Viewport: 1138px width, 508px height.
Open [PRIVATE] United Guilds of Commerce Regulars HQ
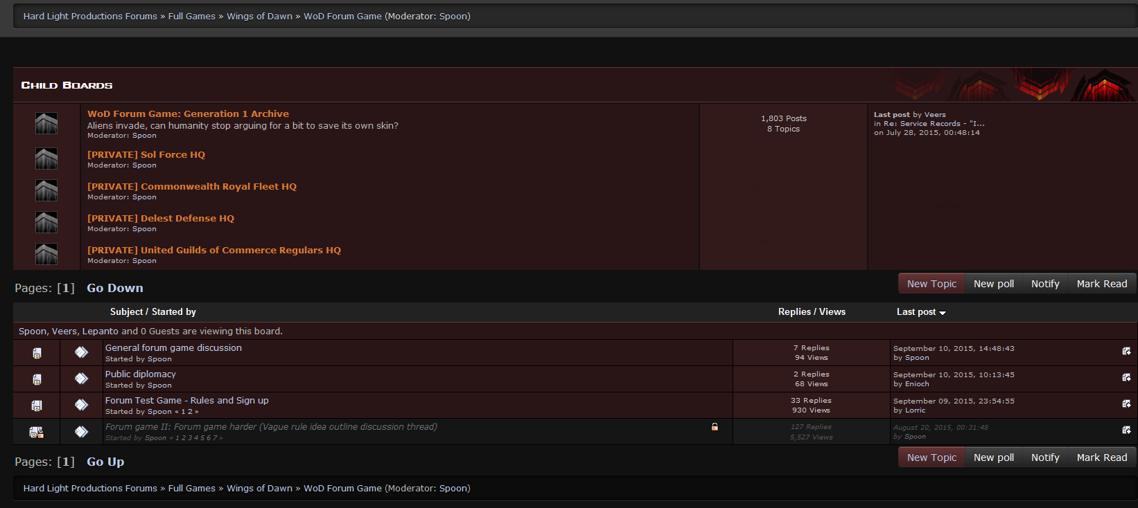click(x=214, y=250)
